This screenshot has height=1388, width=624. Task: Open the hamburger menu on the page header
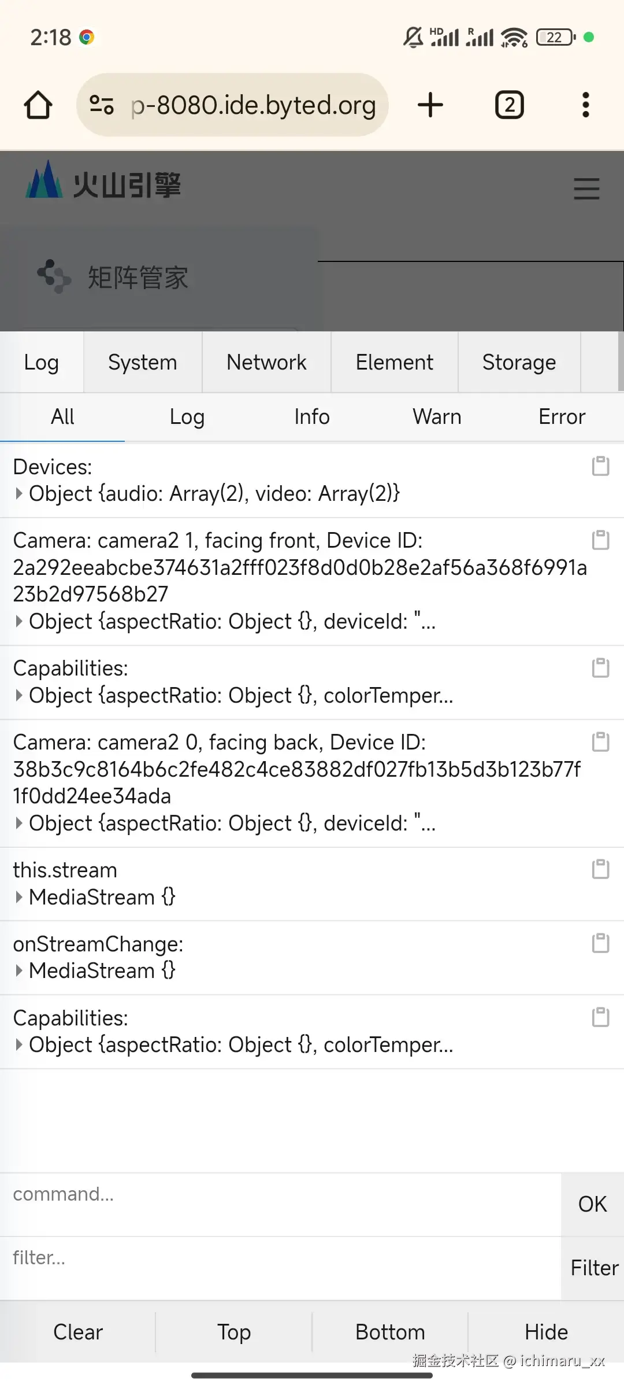click(x=586, y=189)
